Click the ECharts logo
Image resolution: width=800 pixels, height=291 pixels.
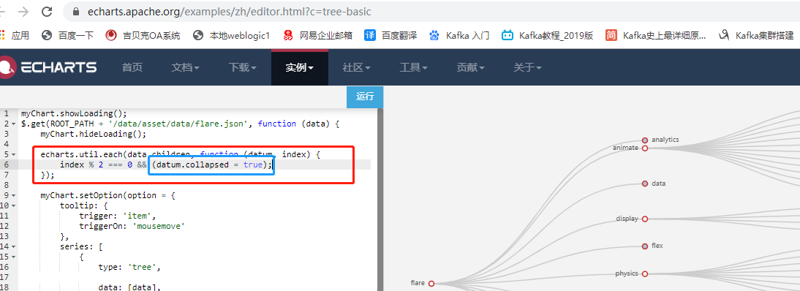(48, 67)
